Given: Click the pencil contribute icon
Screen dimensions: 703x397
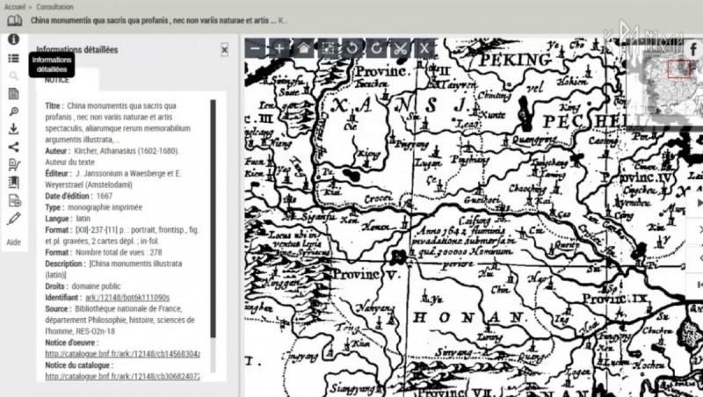Looking at the screenshot, I should click(13, 219).
